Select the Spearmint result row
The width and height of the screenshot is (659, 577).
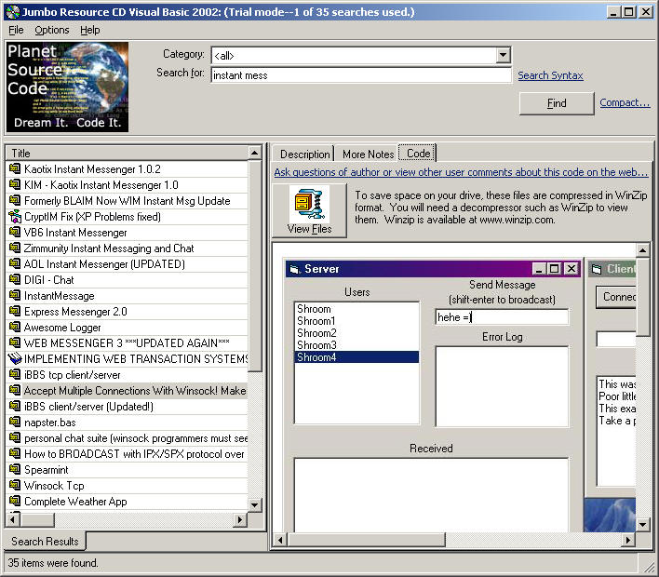click(127, 470)
